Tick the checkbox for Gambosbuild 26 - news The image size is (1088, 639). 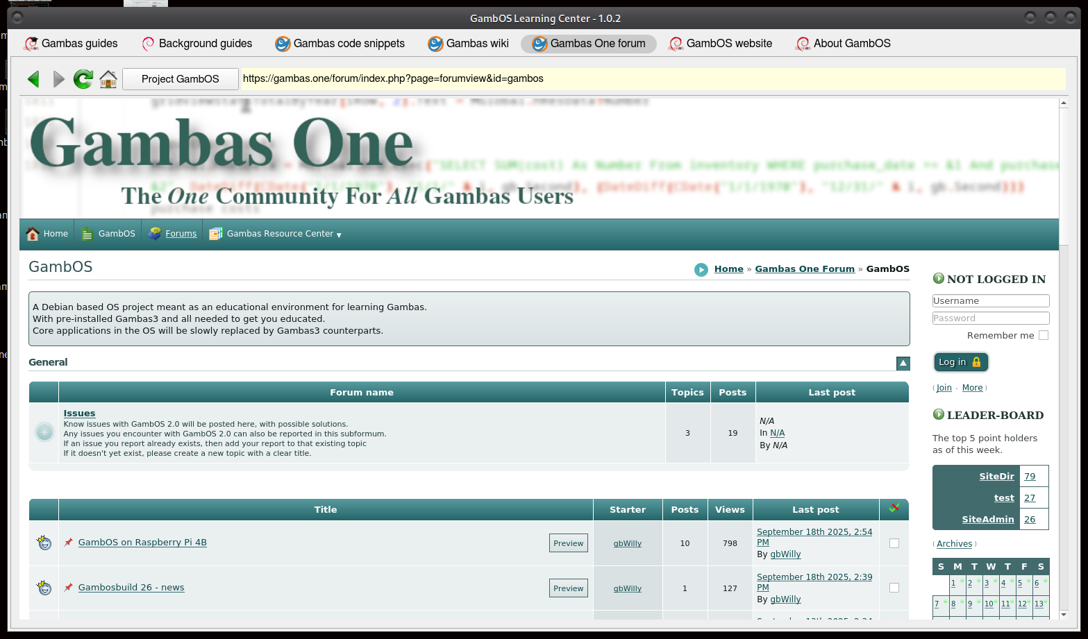point(894,588)
